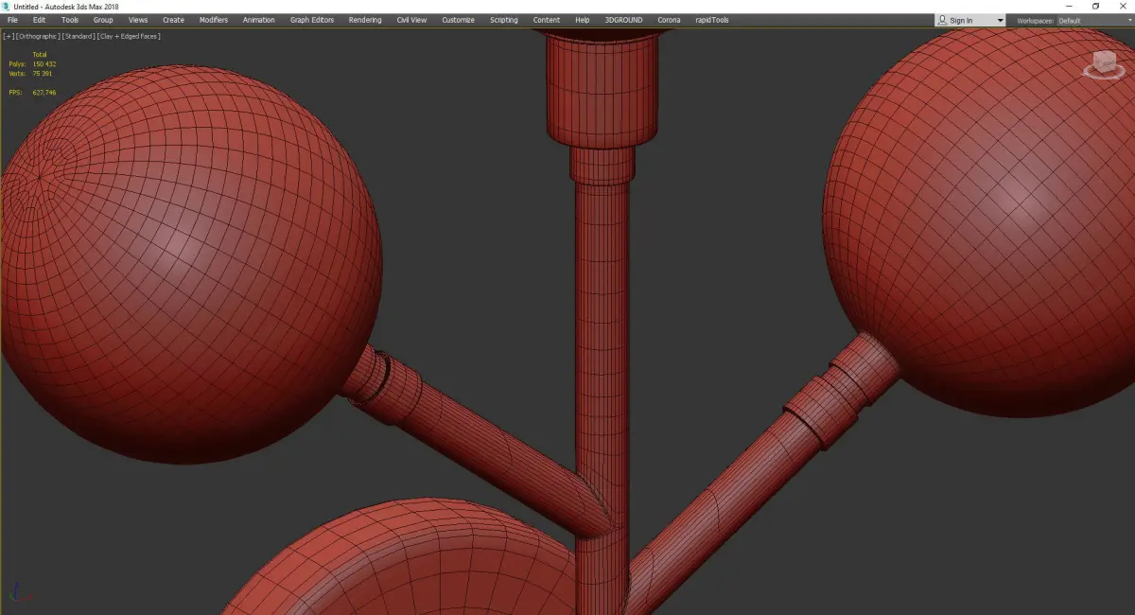Click the Polys count statistic text
The image size is (1135, 615).
[32, 64]
